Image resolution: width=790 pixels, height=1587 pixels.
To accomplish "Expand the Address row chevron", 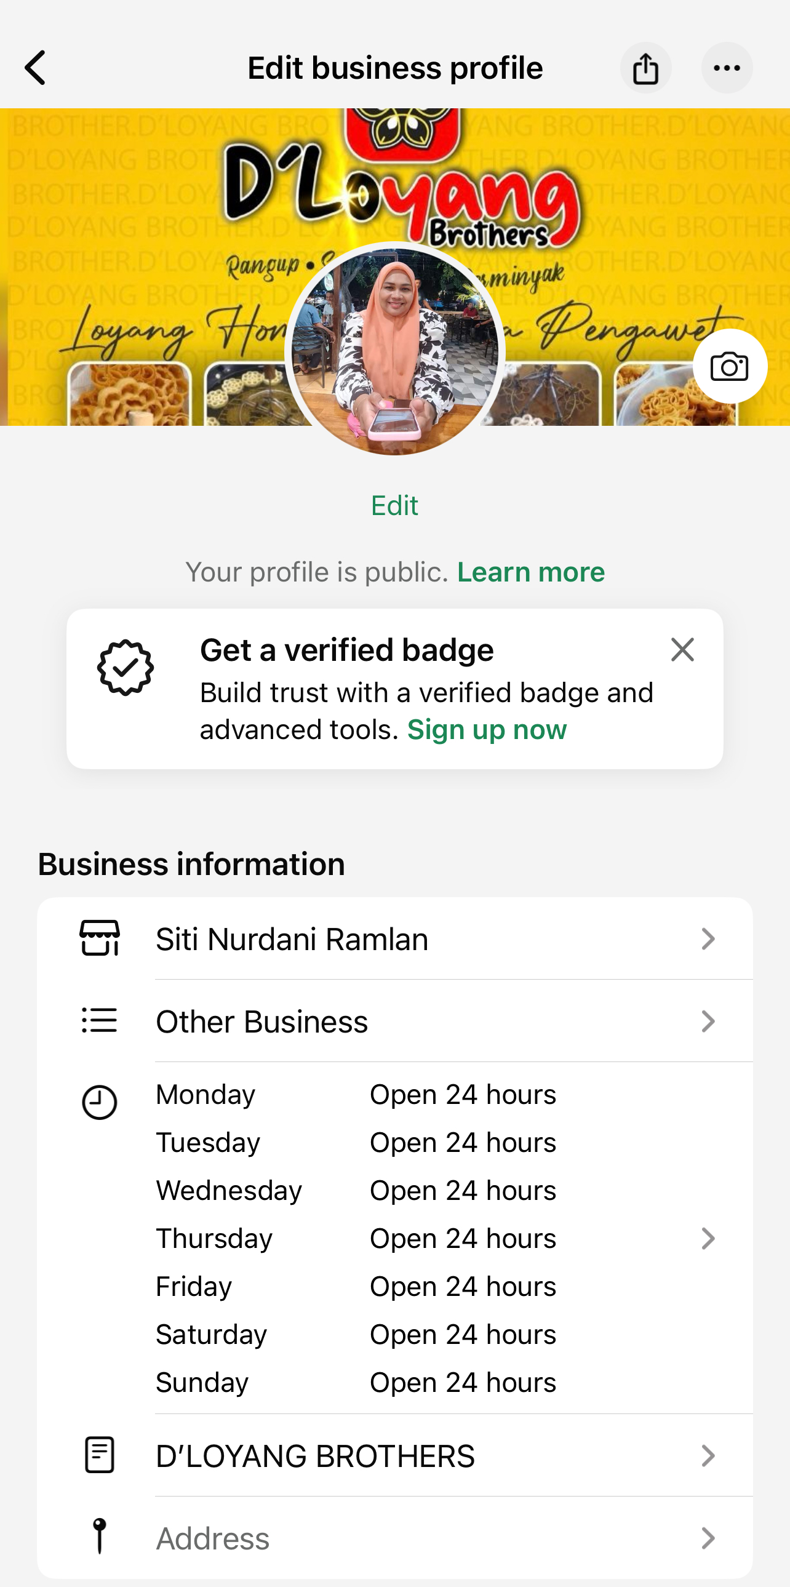I will pyautogui.click(x=708, y=1538).
